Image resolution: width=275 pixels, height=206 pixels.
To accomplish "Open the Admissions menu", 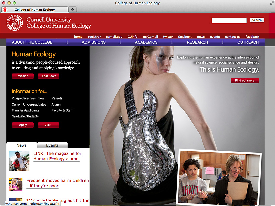I will point(94,42).
